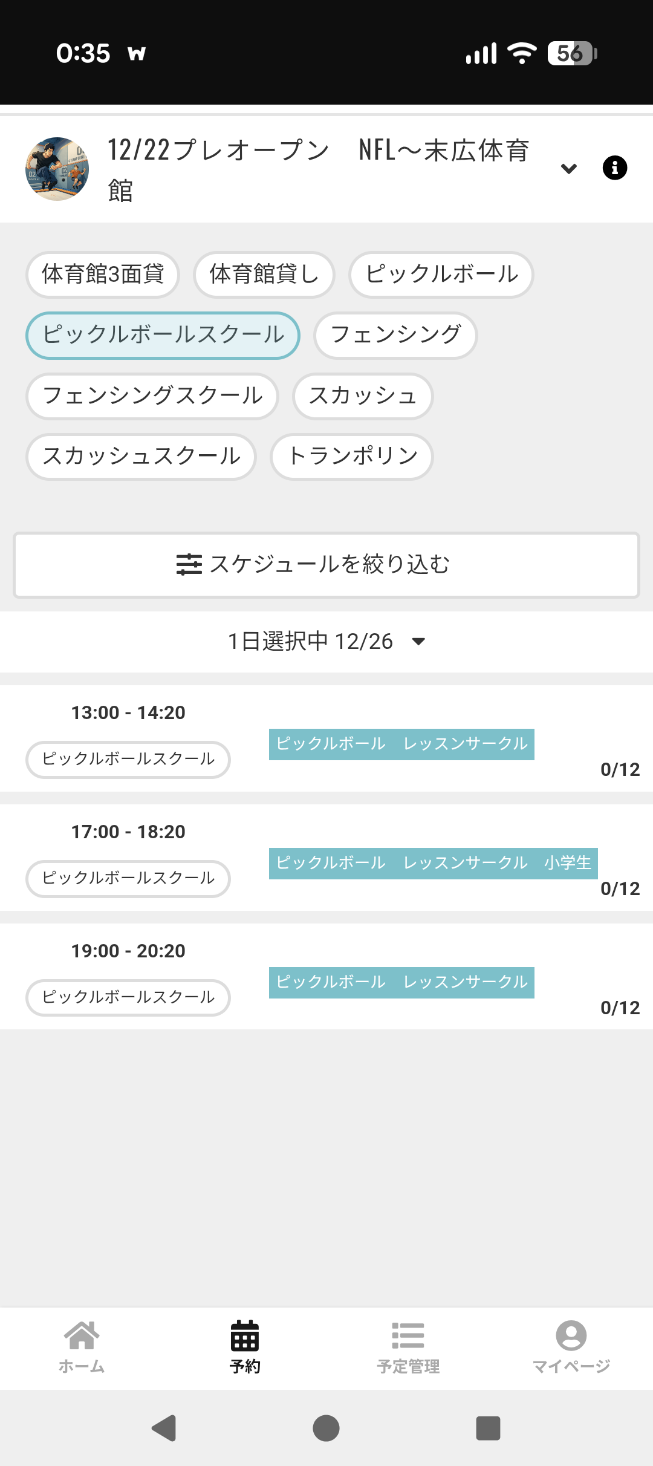Toggle the 体育館3面貸 filter chip

[x=103, y=275]
